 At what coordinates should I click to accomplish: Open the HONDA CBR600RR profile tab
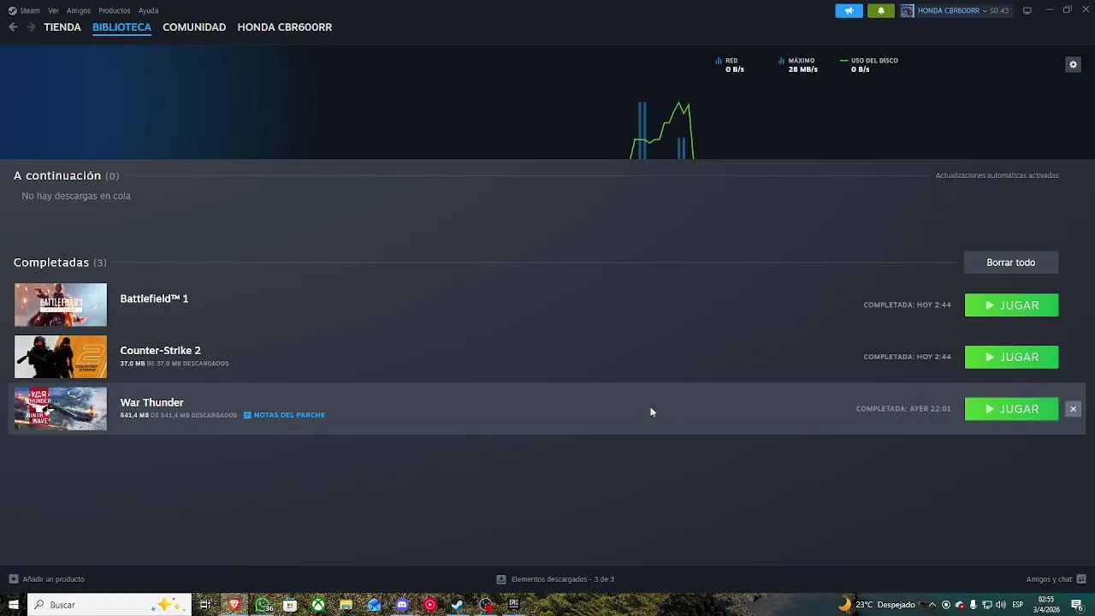tap(285, 27)
